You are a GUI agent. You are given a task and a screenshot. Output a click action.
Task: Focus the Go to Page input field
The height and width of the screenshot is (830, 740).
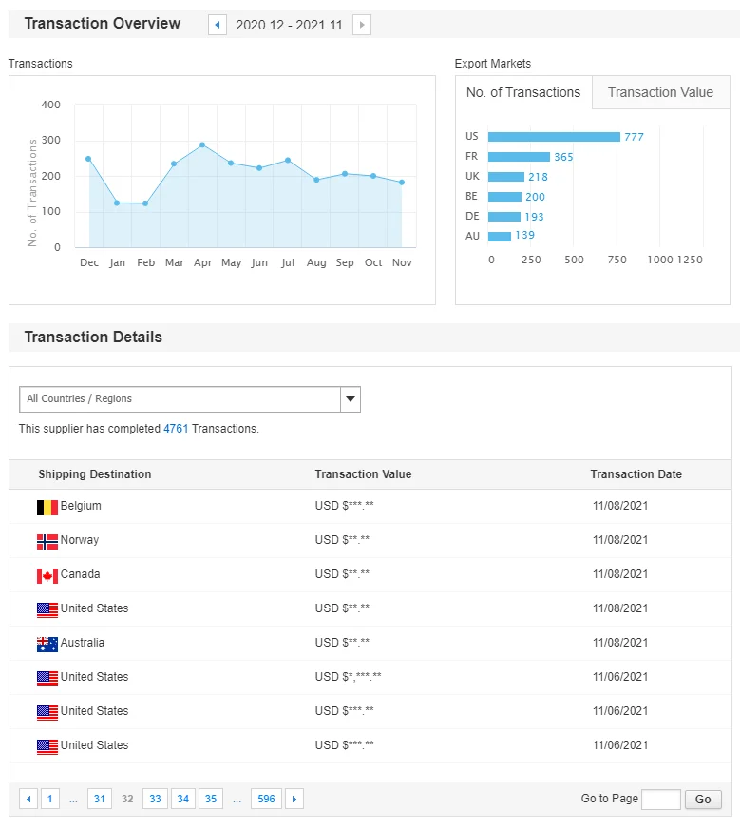point(660,800)
